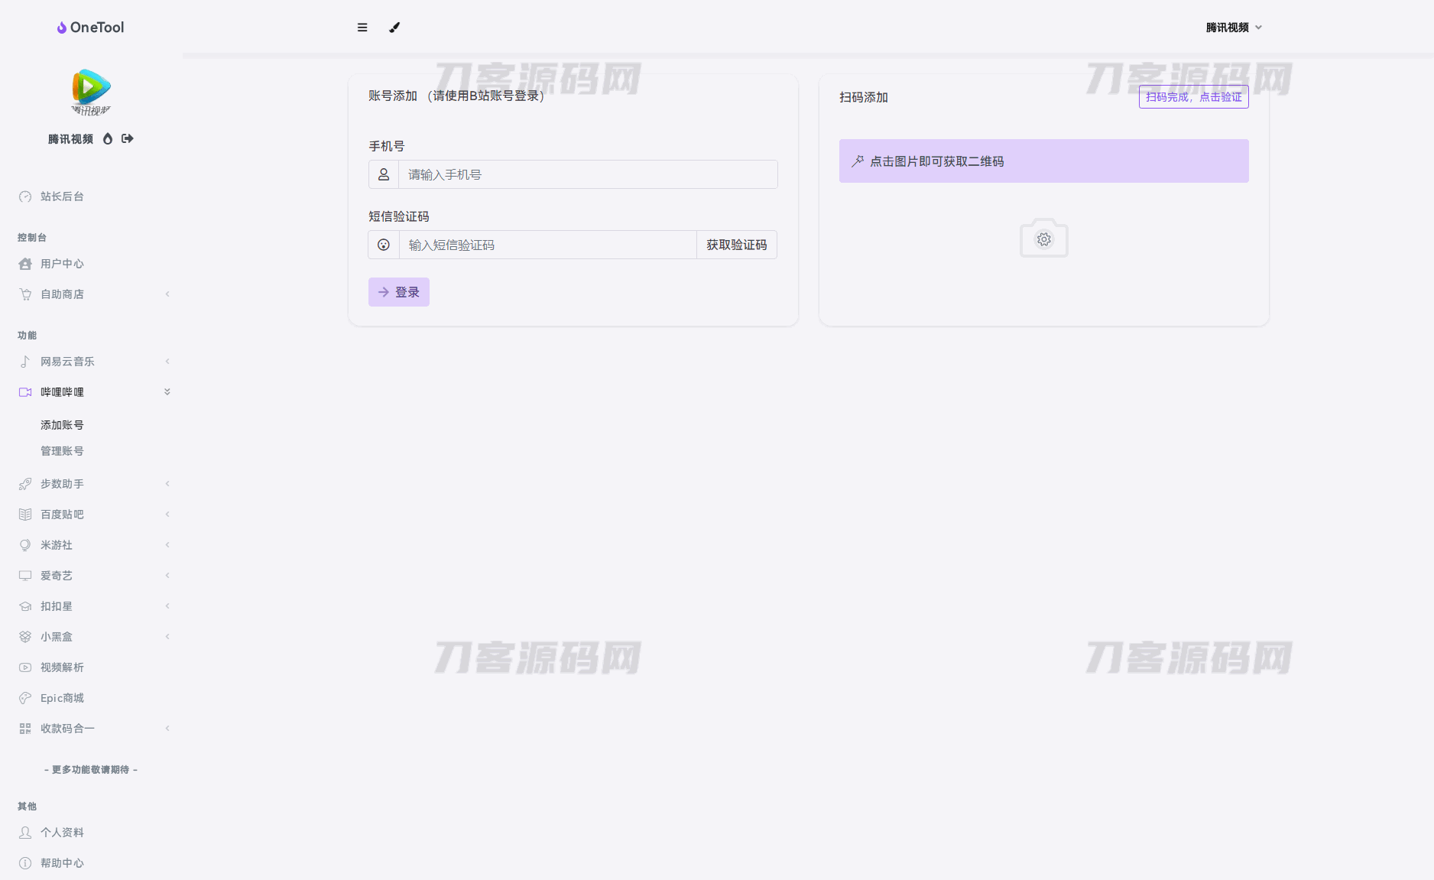Click 获取验证码 button

pyautogui.click(x=736, y=245)
